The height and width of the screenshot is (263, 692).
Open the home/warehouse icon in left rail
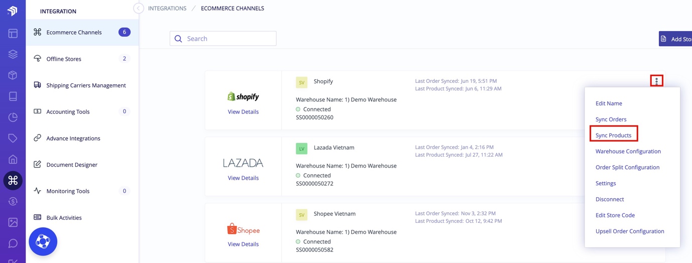(13, 159)
